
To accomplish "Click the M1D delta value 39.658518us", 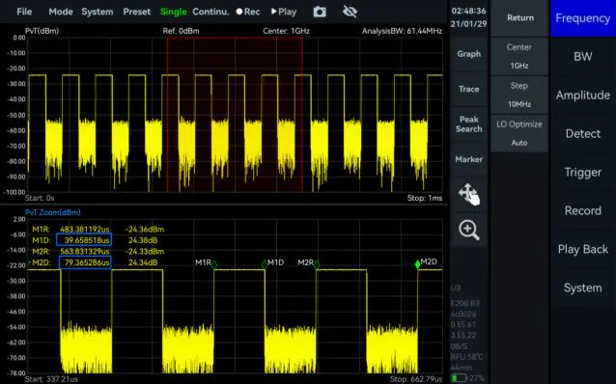I will (x=84, y=240).
